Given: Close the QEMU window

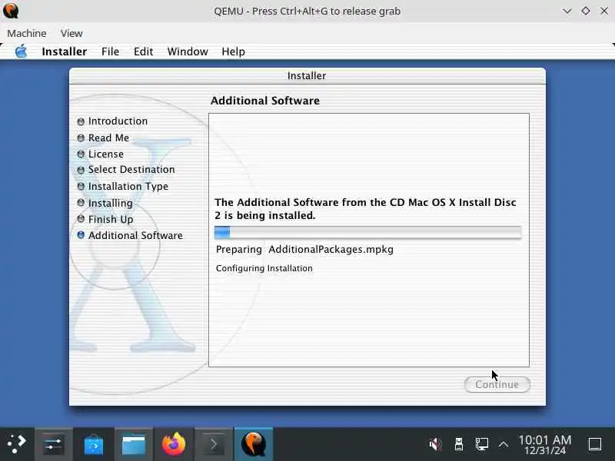Looking at the screenshot, I should tap(604, 11).
